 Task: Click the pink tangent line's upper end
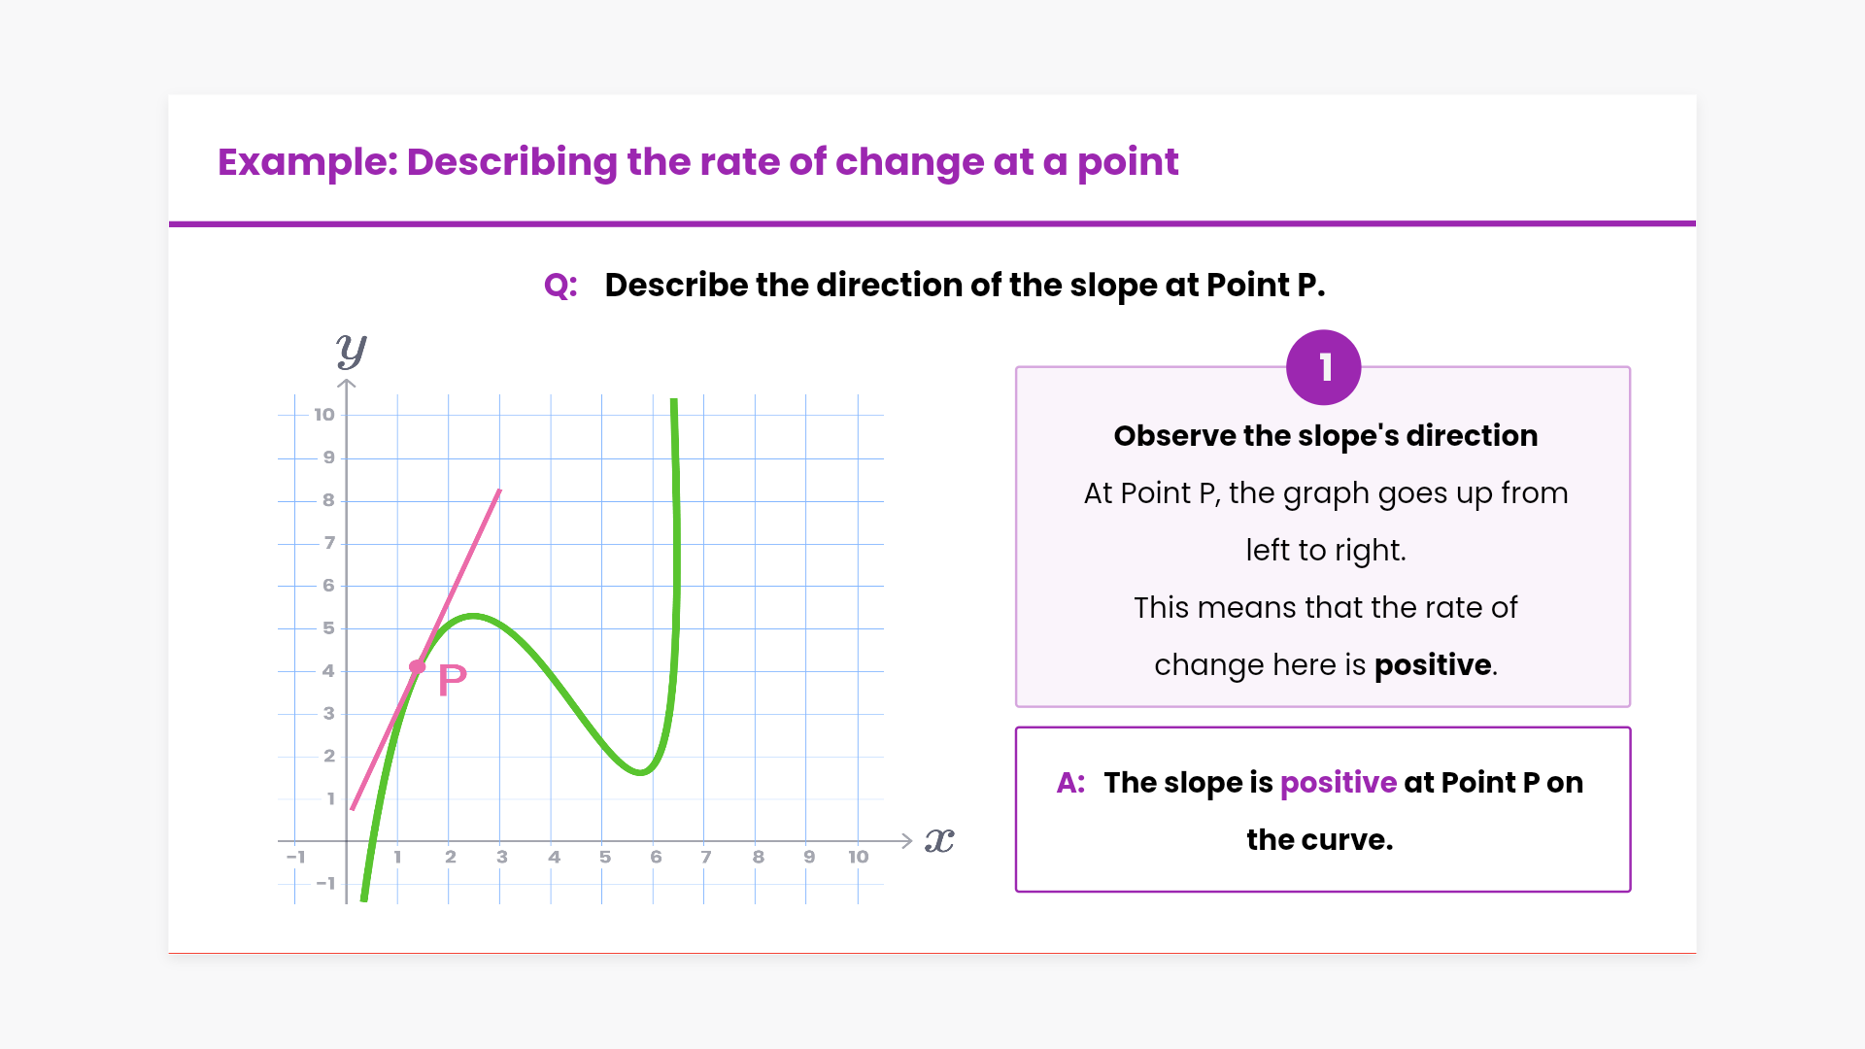pos(498,492)
